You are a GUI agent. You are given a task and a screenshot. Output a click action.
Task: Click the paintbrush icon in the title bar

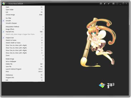(x=105, y=3)
